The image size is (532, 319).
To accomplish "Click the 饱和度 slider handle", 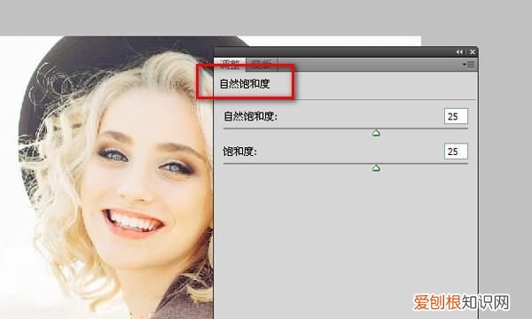I will pos(376,167).
